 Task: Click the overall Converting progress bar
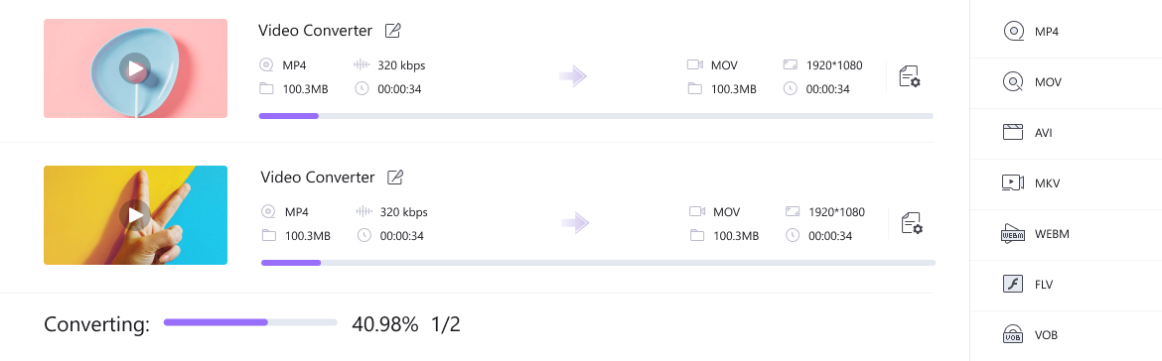[x=250, y=322]
